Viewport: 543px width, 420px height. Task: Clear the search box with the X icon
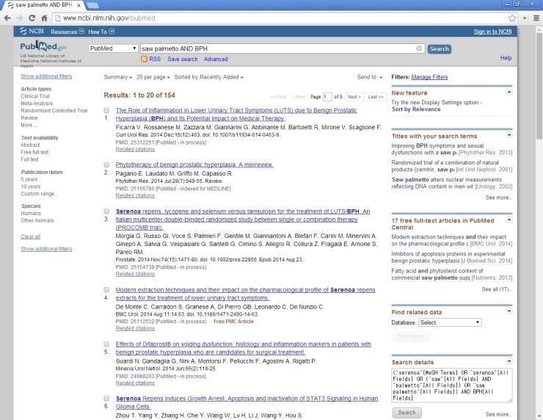point(419,49)
